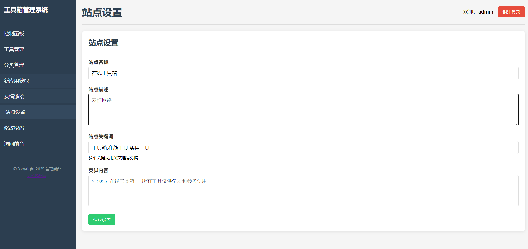This screenshot has height=249, width=528.
Task: Select the 新应用获取 sidebar entry
Action: coord(17,81)
